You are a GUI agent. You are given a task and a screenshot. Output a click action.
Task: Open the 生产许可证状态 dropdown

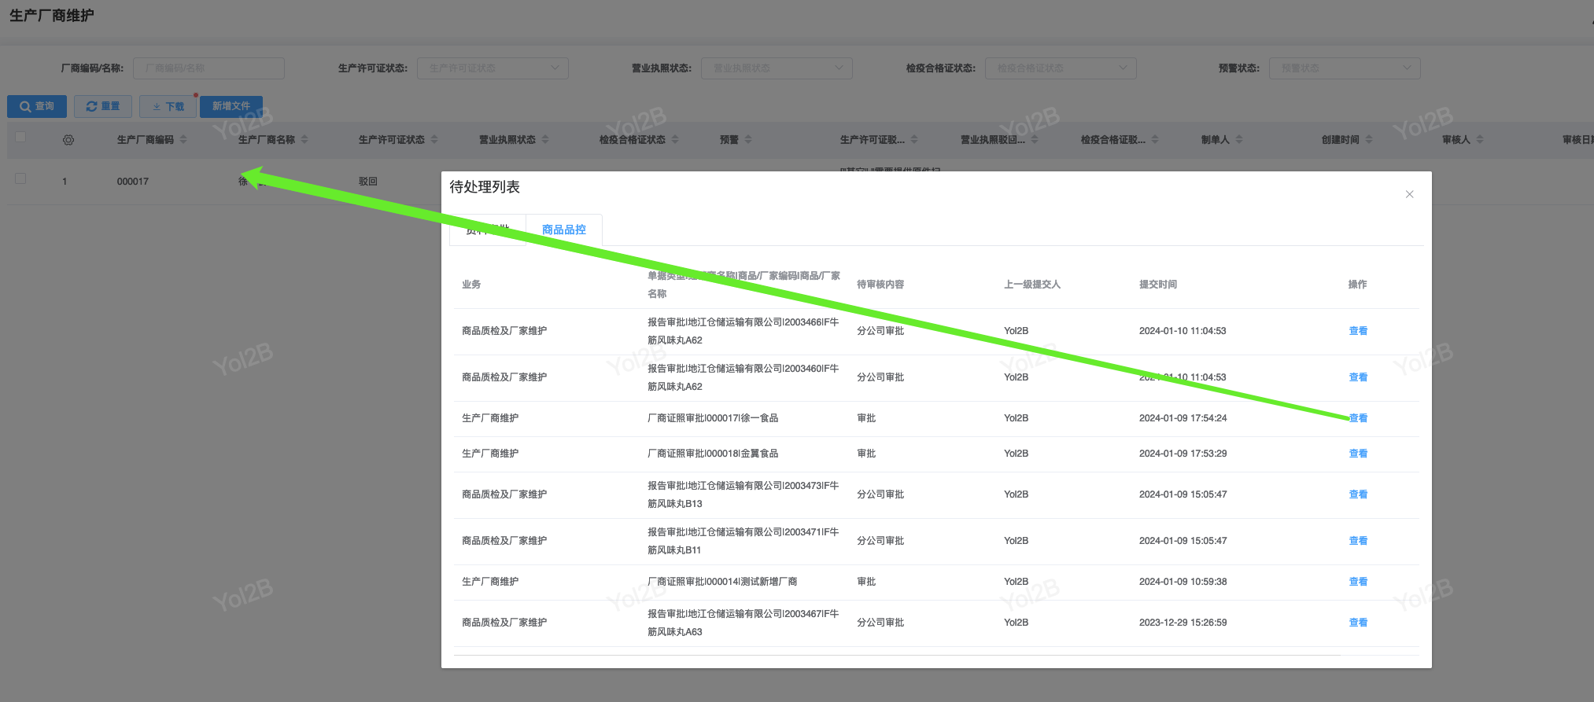[493, 68]
